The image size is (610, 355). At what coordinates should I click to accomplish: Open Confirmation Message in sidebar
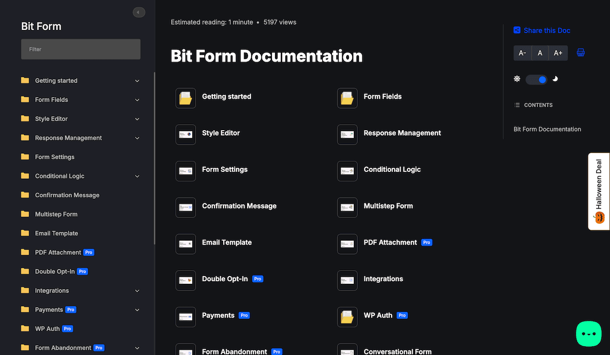pyautogui.click(x=67, y=195)
